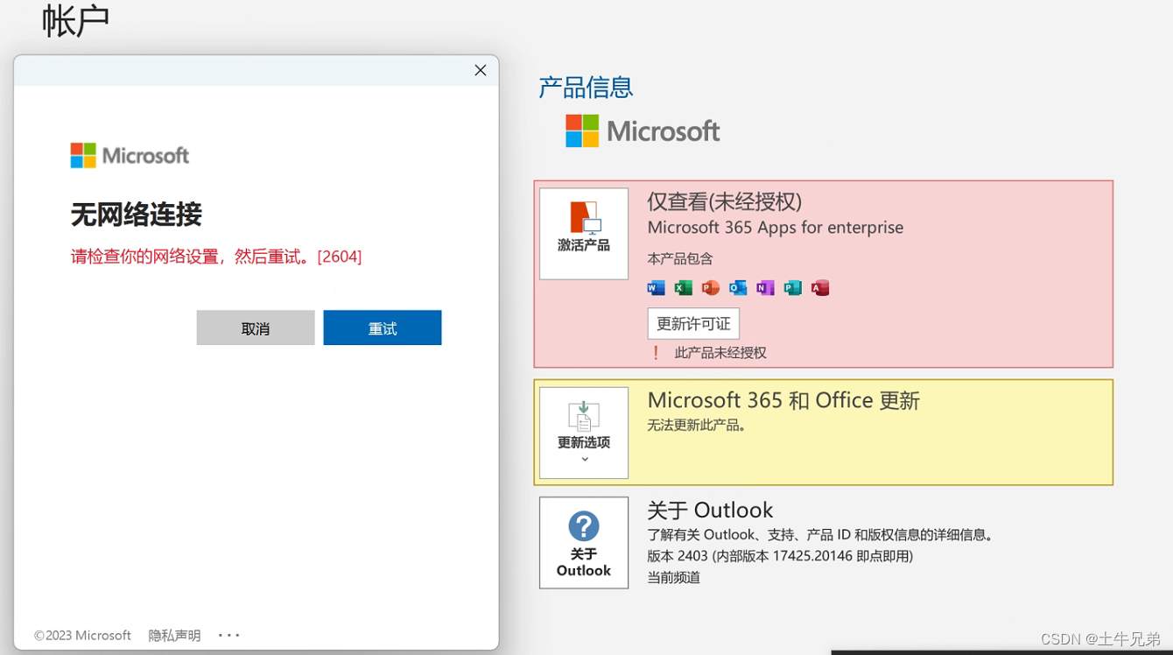The width and height of the screenshot is (1173, 655).
Task: Click the Word app icon
Action: pos(656,288)
